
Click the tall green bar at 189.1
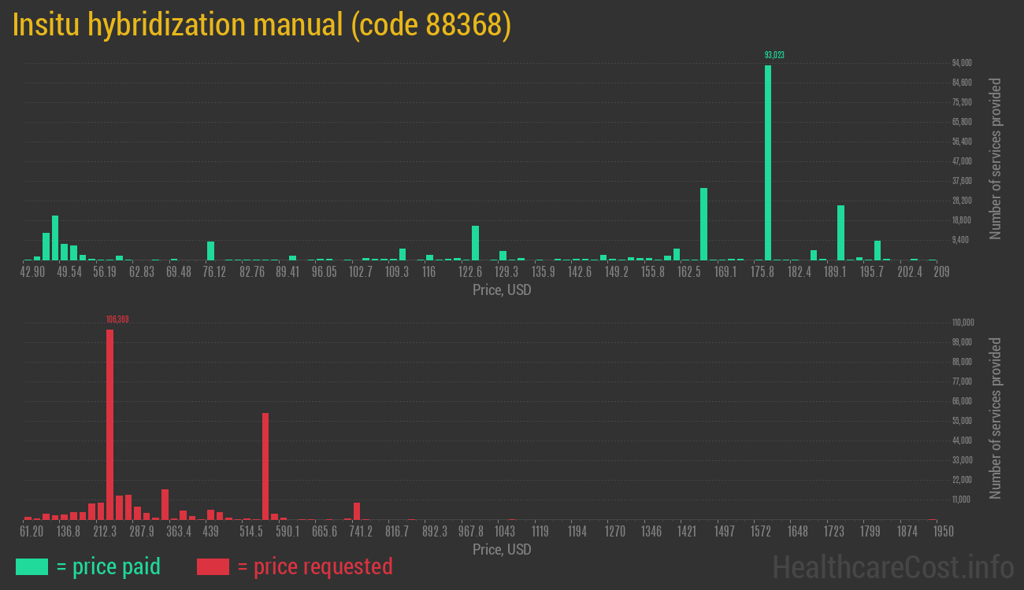840,232
